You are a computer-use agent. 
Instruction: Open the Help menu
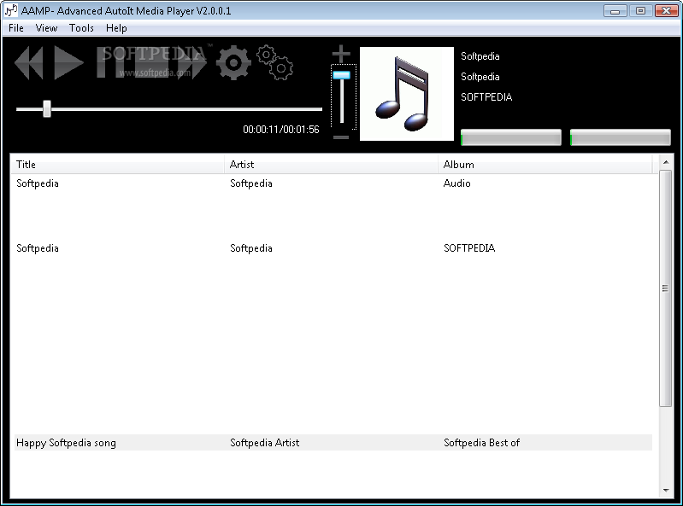[x=116, y=28]
